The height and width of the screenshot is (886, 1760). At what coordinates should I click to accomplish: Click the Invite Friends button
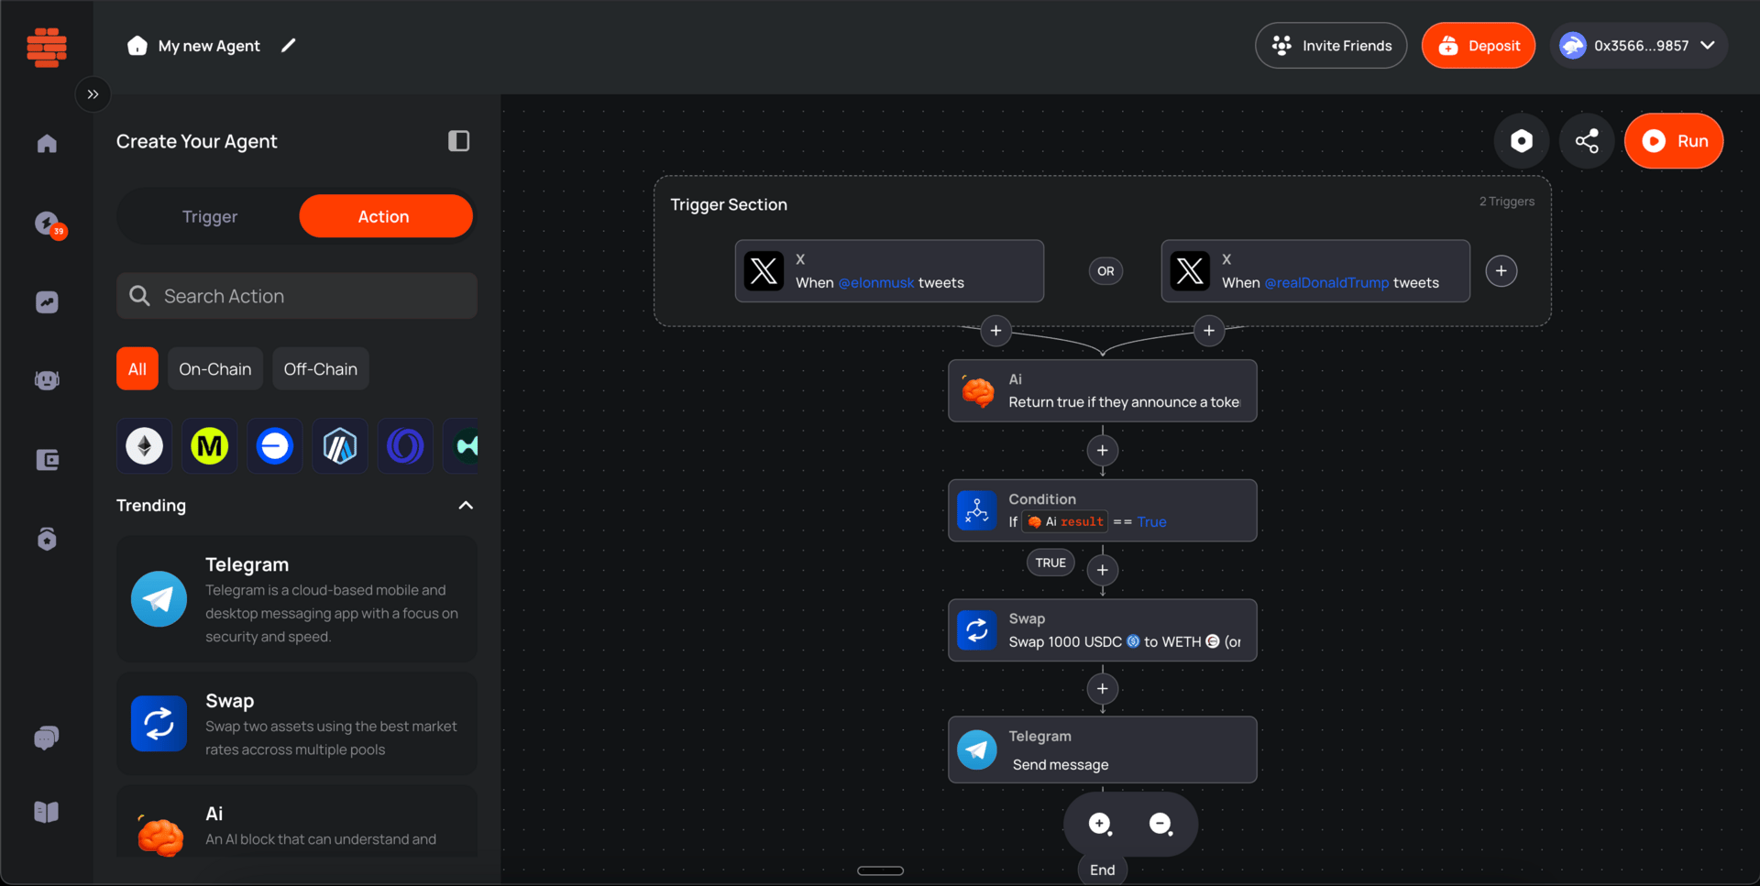click(1331, 46)
